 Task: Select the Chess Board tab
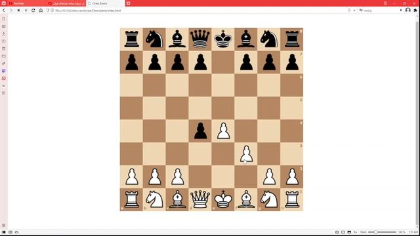coord(105,3)
